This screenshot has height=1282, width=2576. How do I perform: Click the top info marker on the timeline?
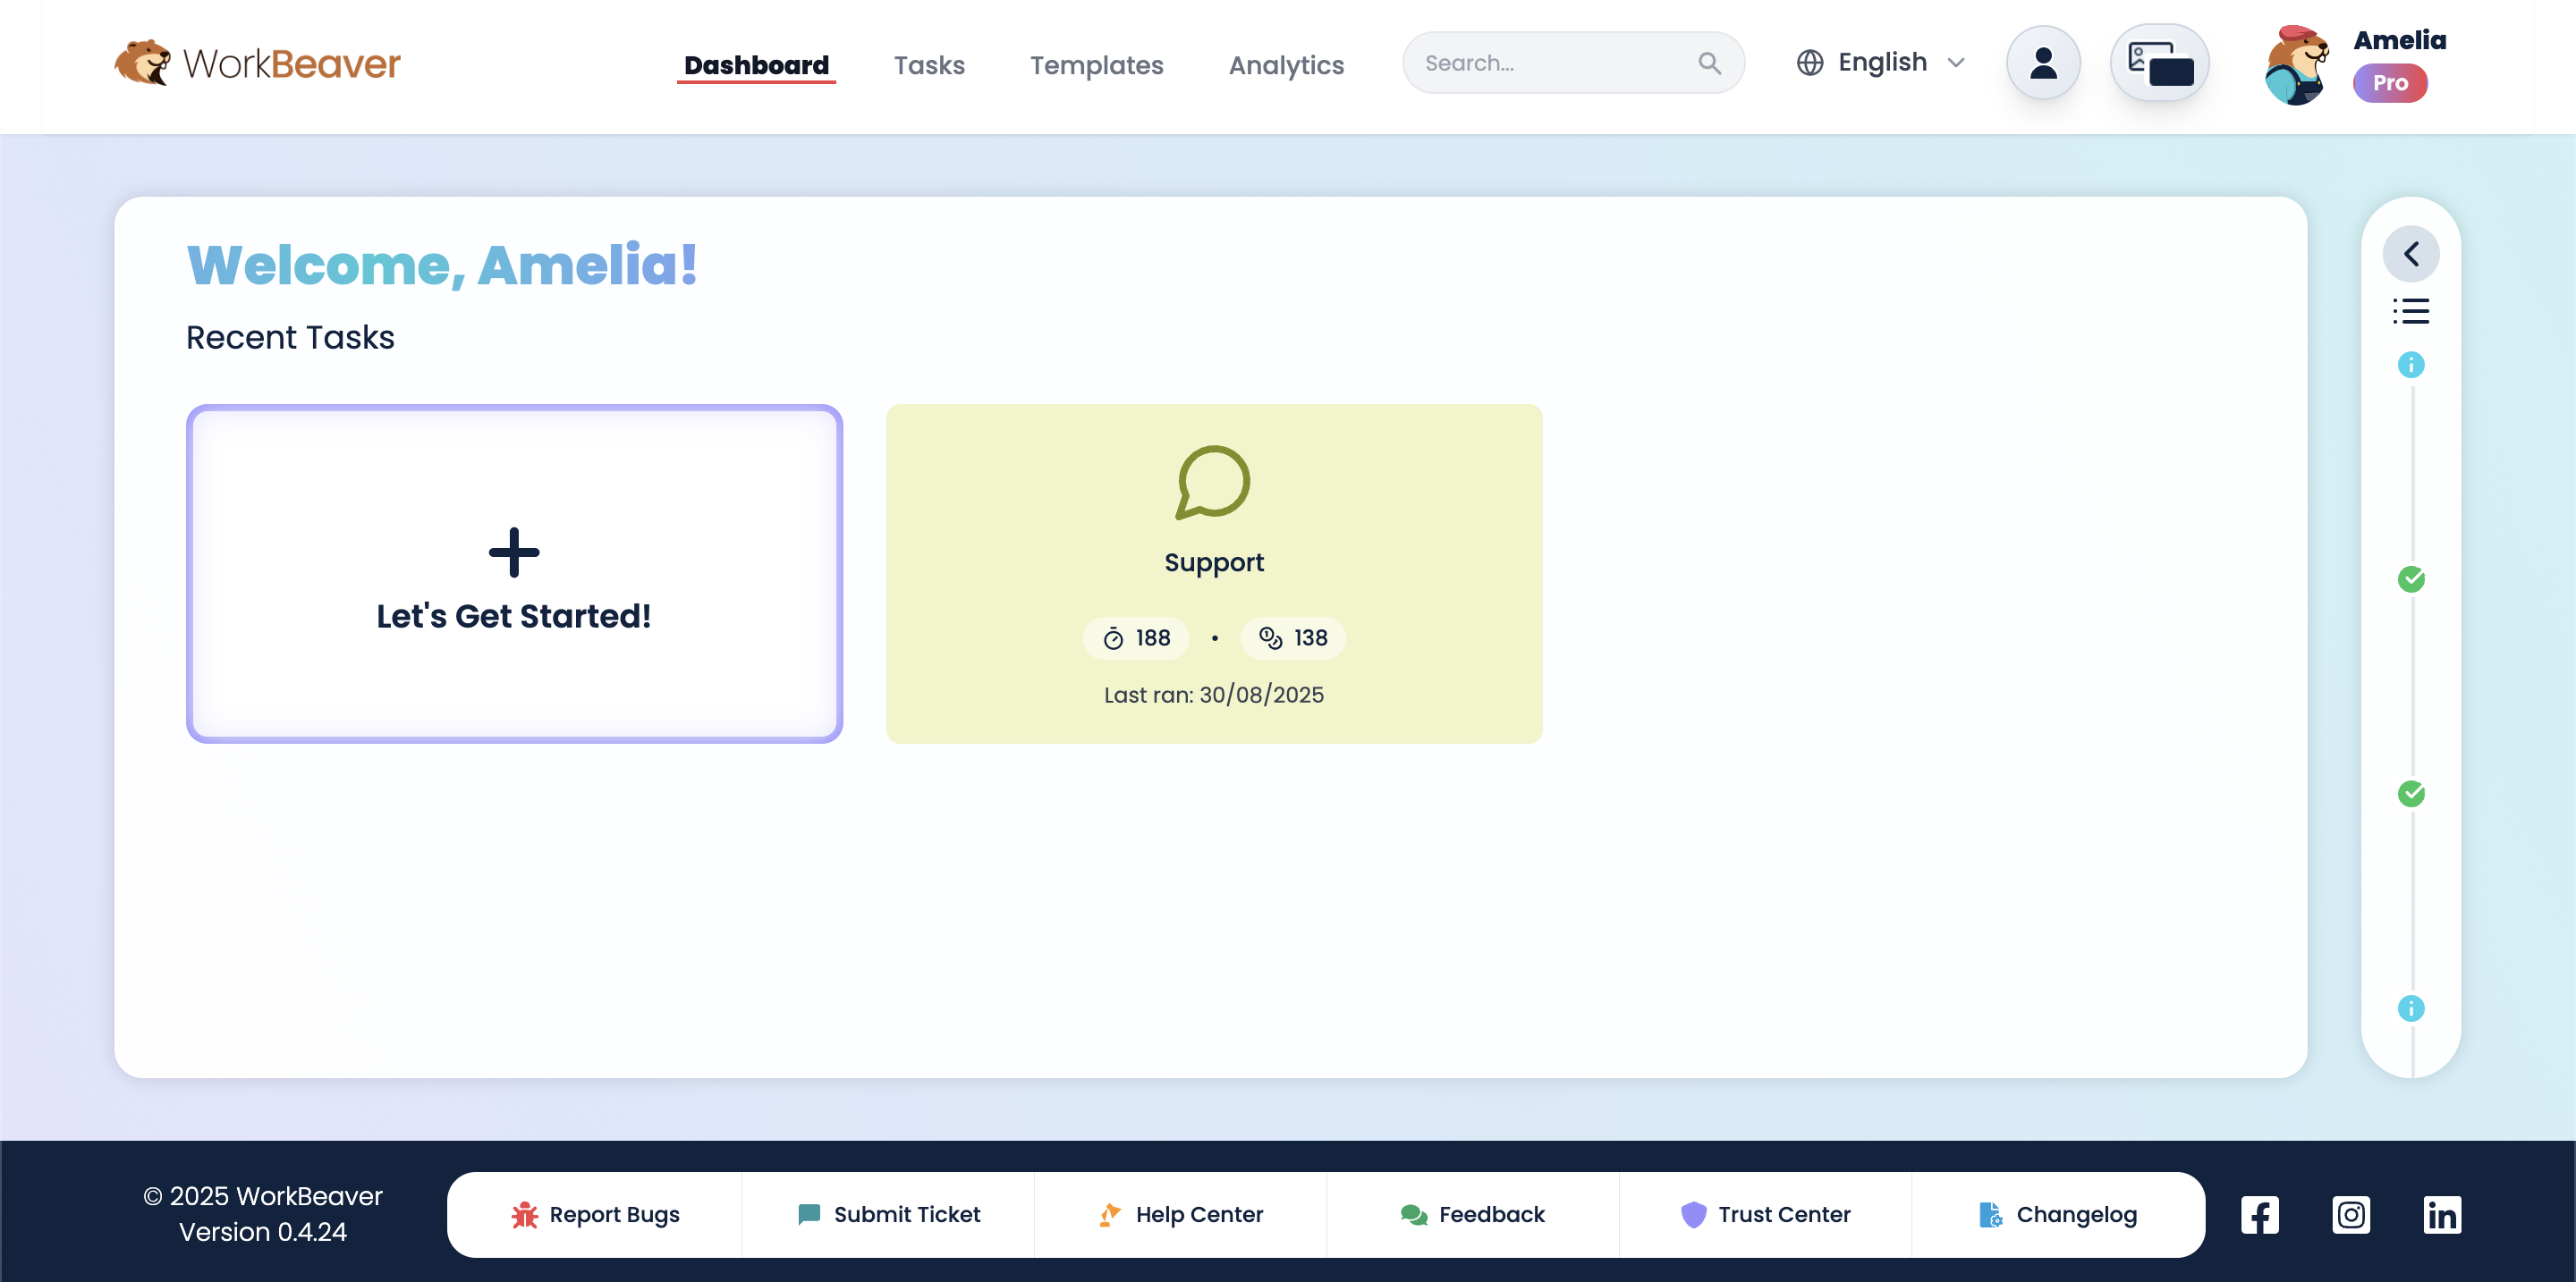pyautogui.click(x=2412, y=365)
